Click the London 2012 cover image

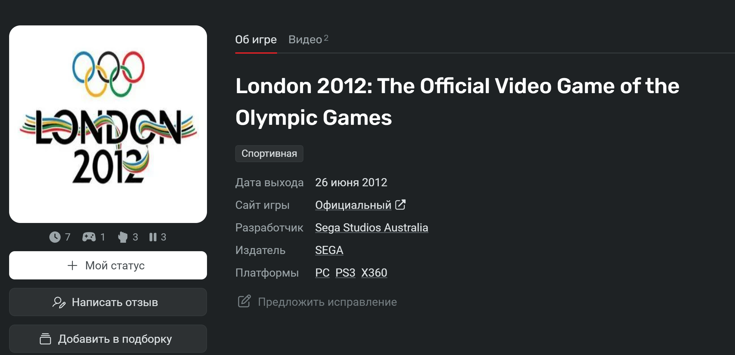[x=108, y=124]
